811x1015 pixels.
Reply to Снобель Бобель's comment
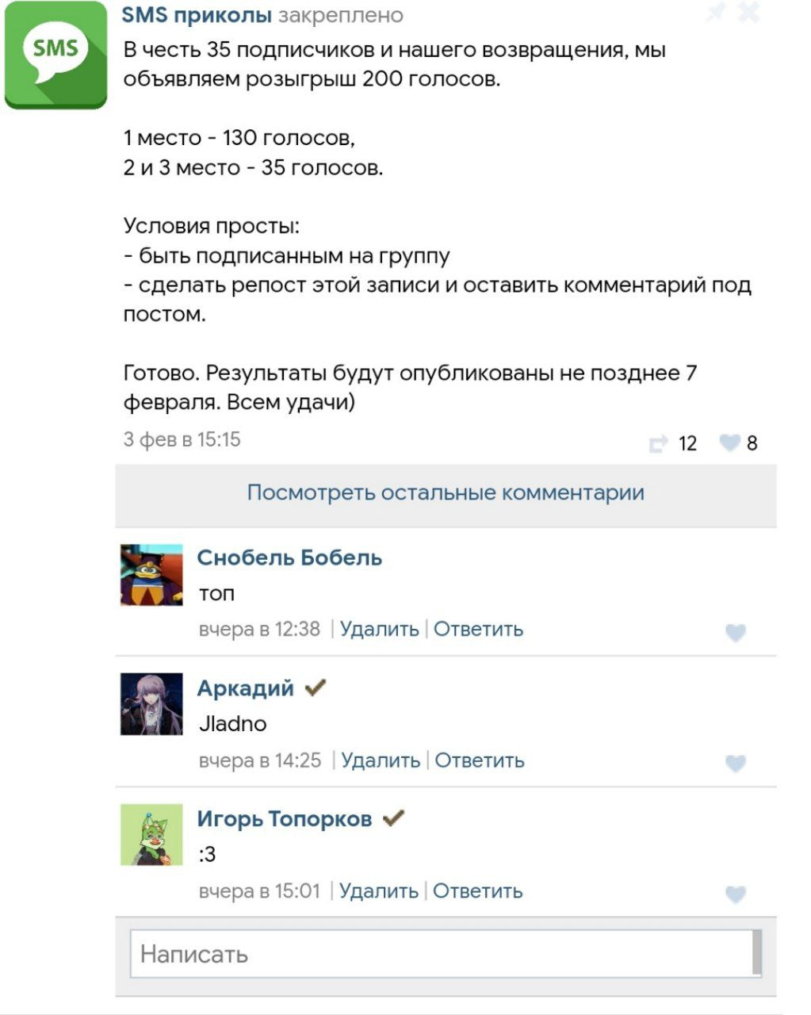[478, 630]
